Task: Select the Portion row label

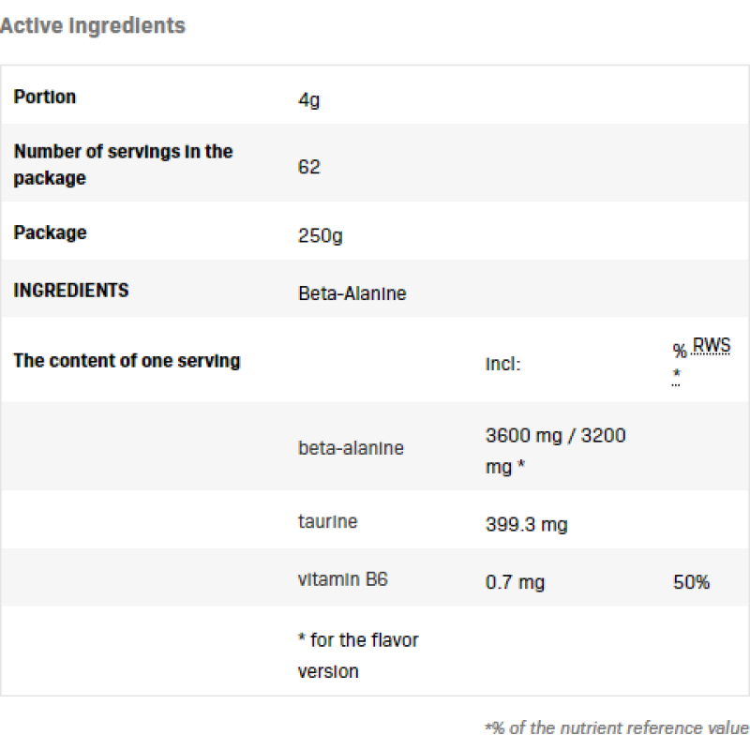Action: [x=45, y=97]
